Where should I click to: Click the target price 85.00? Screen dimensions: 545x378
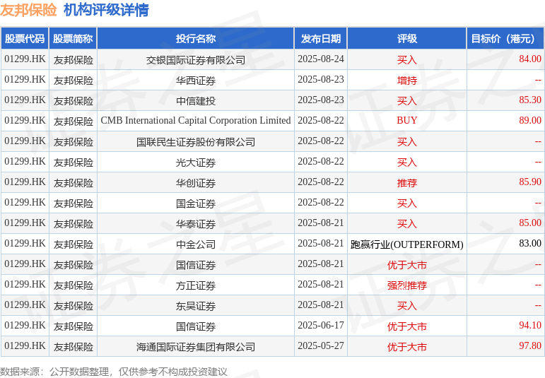[530, 223]
